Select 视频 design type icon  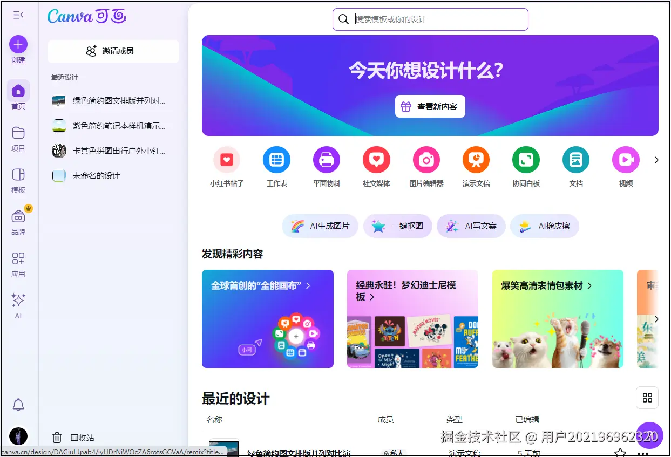[x=626, y=160]
